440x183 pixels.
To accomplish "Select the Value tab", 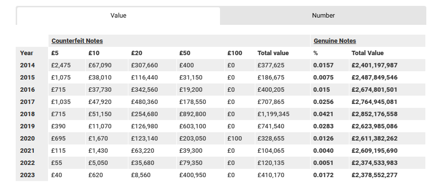I will tap(118, 16).
